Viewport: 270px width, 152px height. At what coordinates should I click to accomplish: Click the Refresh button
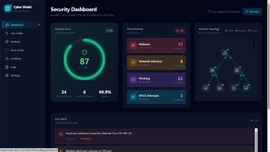(252, 11)
